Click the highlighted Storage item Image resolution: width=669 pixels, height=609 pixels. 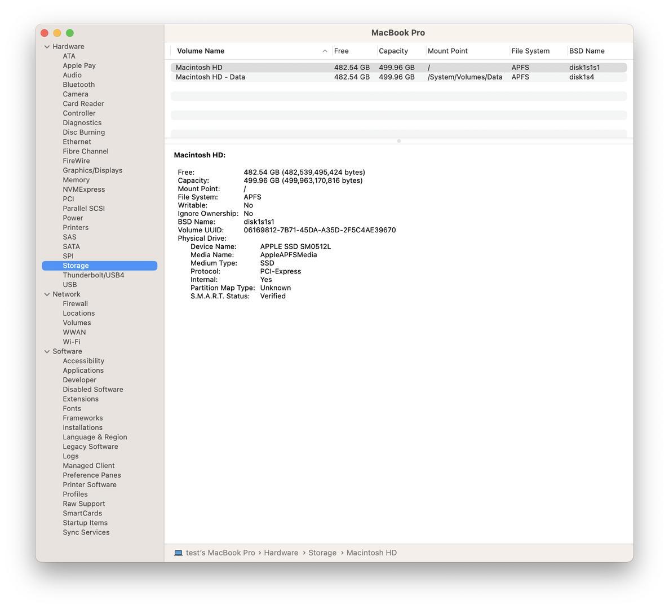(x=99, y=266)
